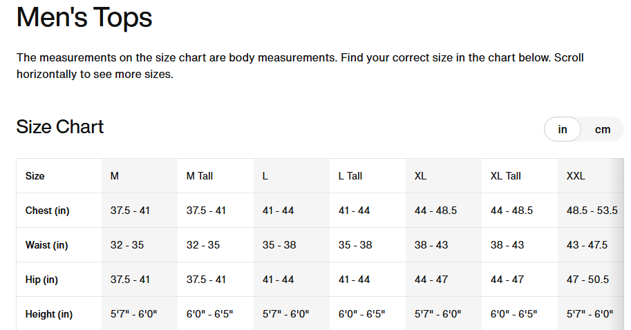Image resolution: width=631 pixels, height=330 pixels.
Task: Click the Height (in) row label
Action: coord(49,314)
